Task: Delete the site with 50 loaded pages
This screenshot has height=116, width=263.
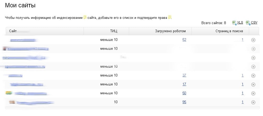Action: (253, 93)
